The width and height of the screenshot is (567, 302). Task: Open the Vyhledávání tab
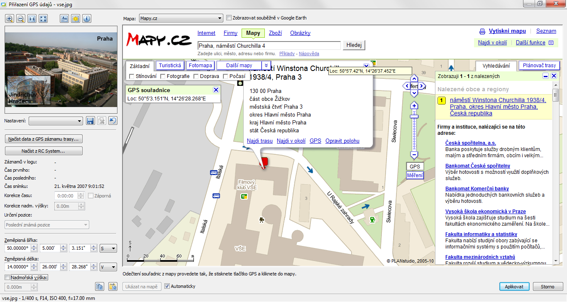tap(496, 66)
